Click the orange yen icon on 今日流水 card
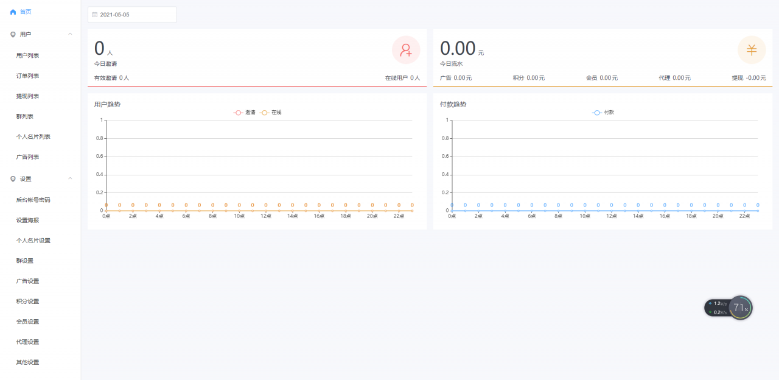 752,50
